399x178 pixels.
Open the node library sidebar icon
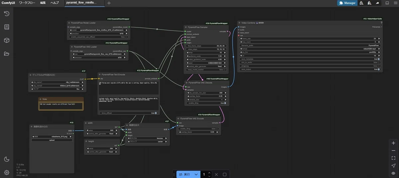pos(6,27)
